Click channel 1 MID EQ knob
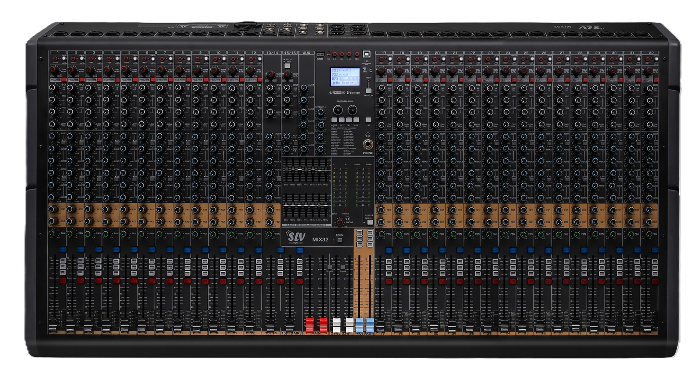The width and height of the screenshot is (695, 378). 52,100
